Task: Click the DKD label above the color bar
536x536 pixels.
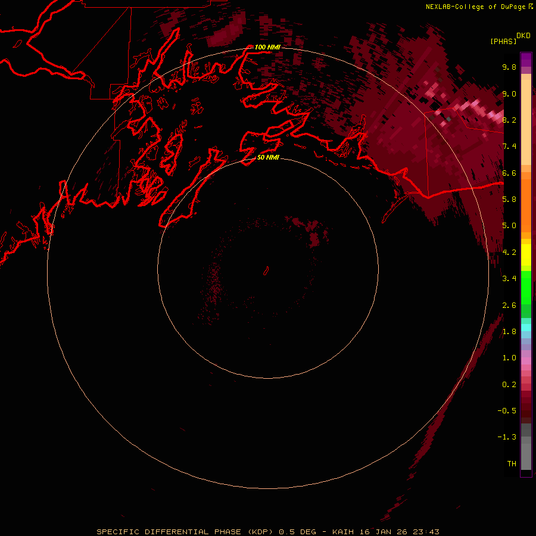Action: [x=523, y=36]
